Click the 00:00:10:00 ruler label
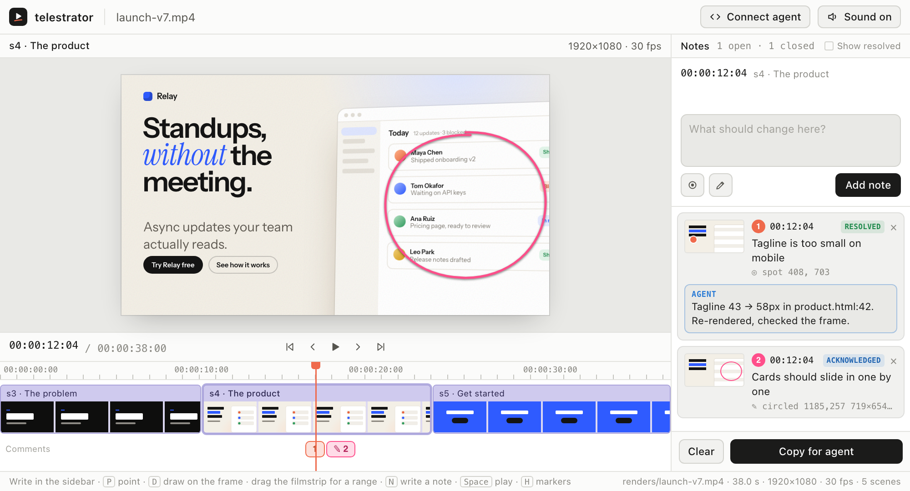 (202, 370)
